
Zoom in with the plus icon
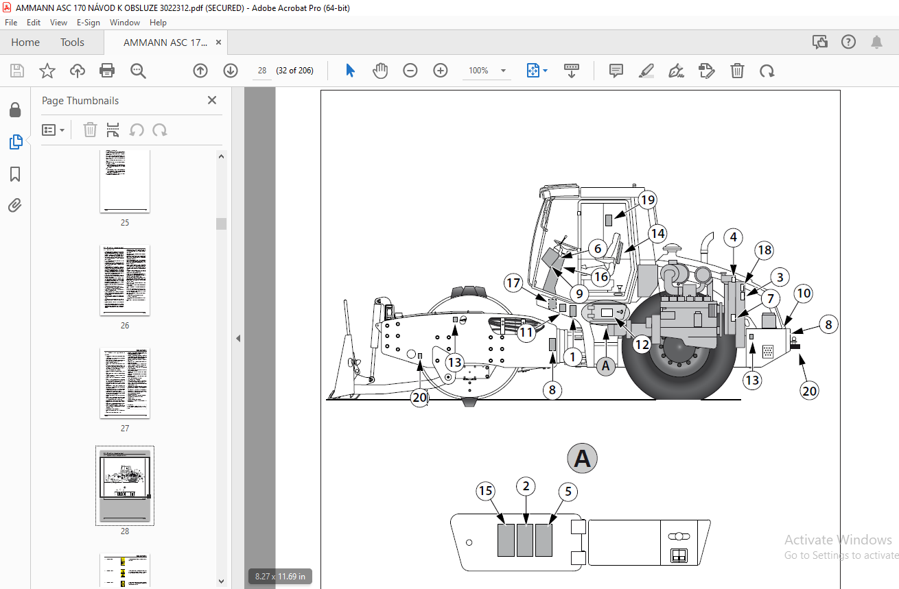pyautogui.click(x=441, y=71)
